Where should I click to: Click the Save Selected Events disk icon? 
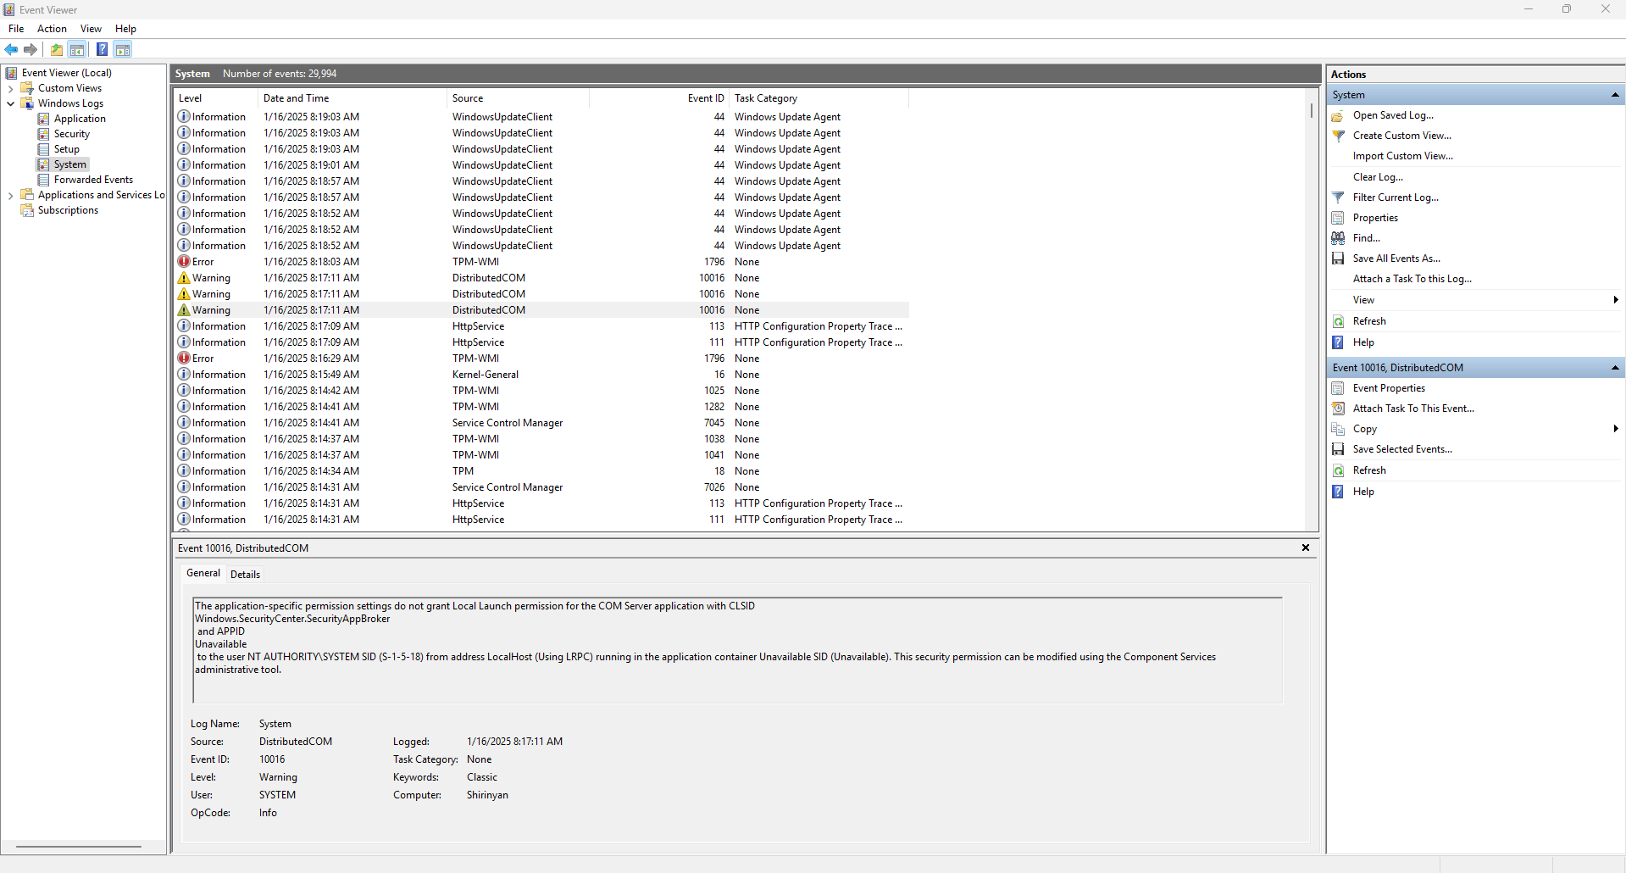coord(1338,450)
